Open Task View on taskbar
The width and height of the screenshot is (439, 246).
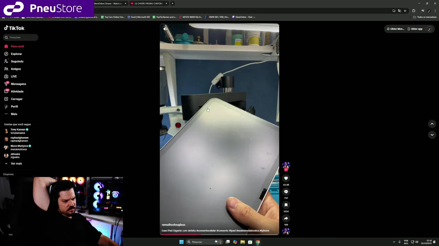(227, 242)
